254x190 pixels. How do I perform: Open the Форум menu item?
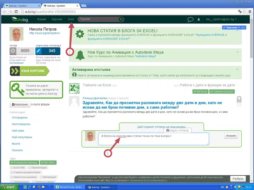tap(41, 19)
